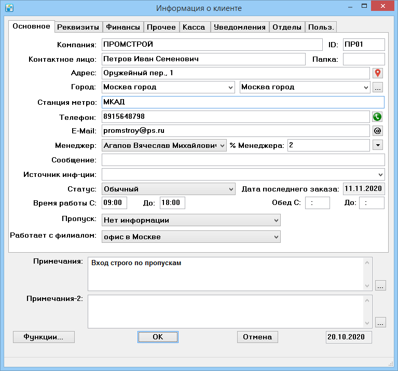Image resolution: width=398 pixels, height=371 pixels.
Task: Click the Обед С time field
Action: tap(318, 203)
